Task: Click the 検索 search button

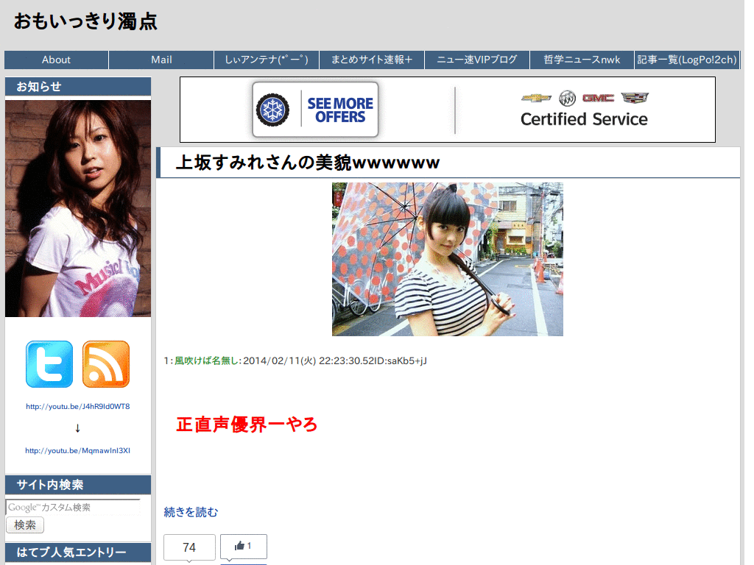Action: [x=25, y=525]
